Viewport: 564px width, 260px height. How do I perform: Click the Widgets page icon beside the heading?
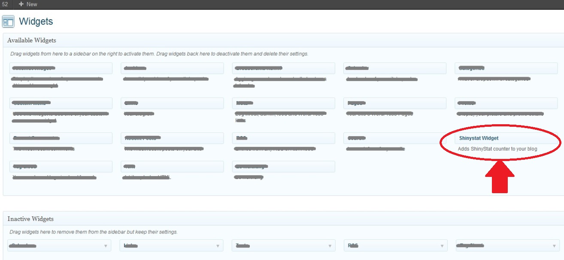click(x=8, y=22)
